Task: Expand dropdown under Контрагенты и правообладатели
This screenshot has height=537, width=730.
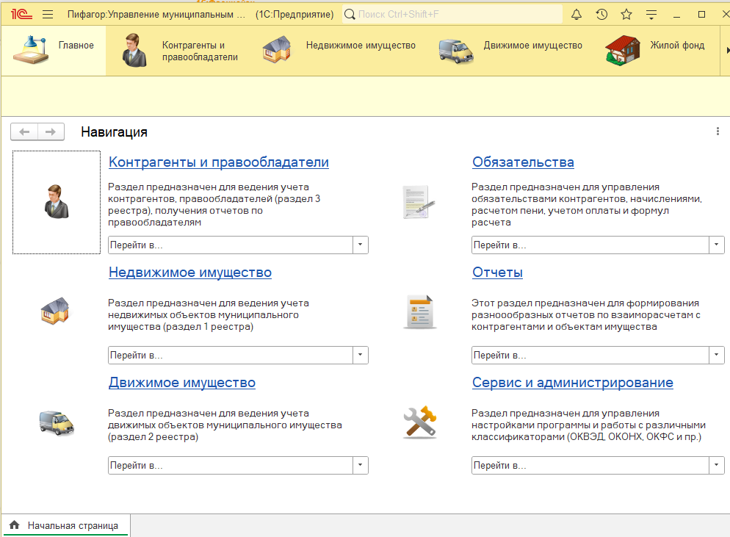Action: 361,245
